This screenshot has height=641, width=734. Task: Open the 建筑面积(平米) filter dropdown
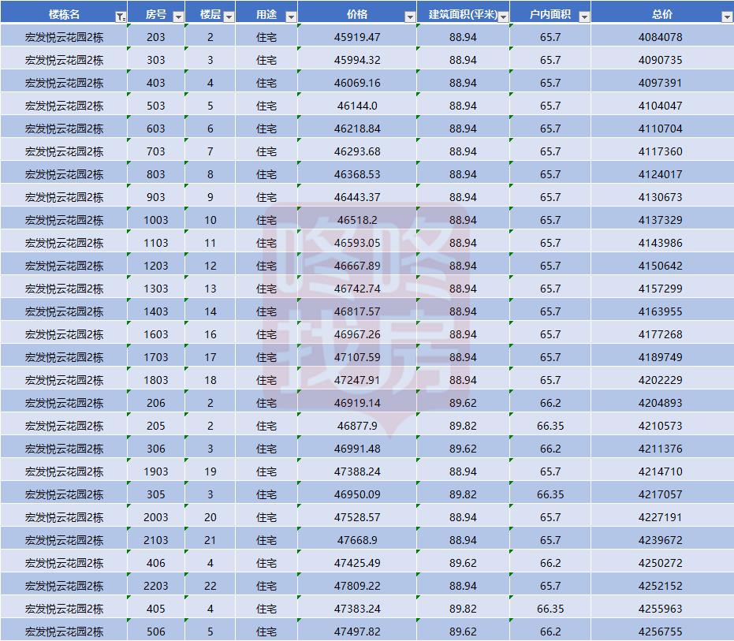[503, 17]
